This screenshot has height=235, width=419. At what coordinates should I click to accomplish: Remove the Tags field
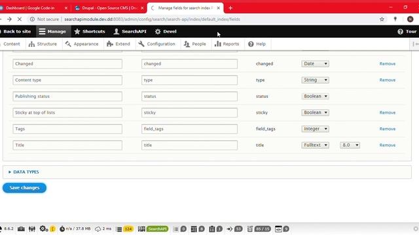click(x=387, y=129)
